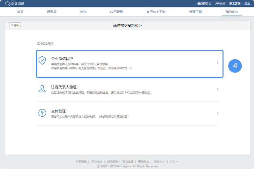Select the 客户与上下游 tab
Screen dimensions: 254x169
156,12
